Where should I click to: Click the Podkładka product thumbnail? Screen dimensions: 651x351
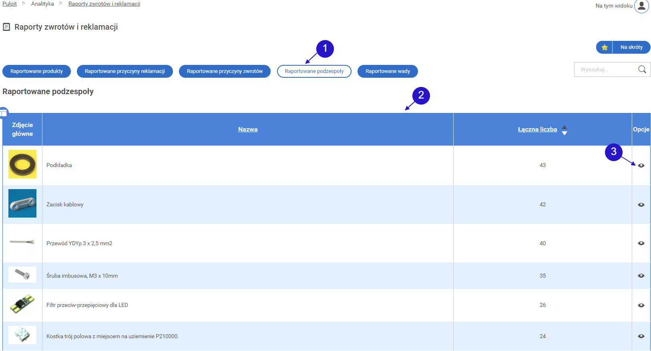point(22,164)
